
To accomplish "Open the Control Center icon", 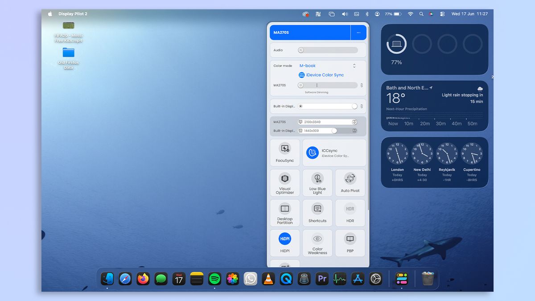I will (442, 14).
